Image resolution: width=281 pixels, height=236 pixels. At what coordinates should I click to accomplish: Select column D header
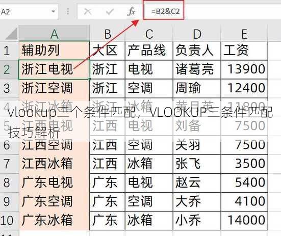[197, 34]
